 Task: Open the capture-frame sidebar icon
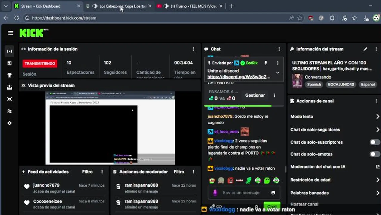[x=10, y=99]
